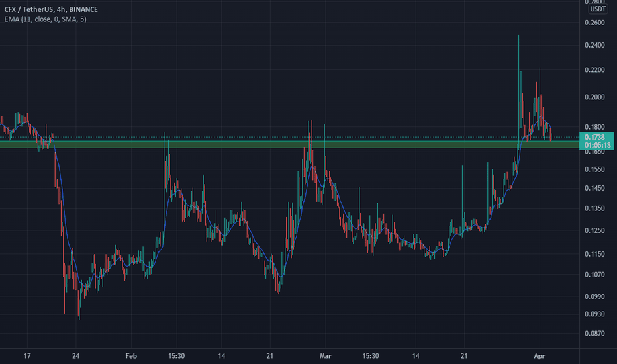Image resolution: width=617 pixels, height=364 pixels.
Task: Click the 17 date label on time axis
Action: click(x=27, y=356)
